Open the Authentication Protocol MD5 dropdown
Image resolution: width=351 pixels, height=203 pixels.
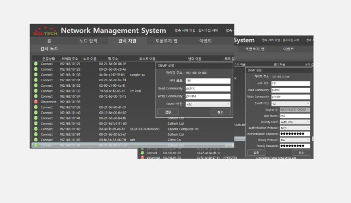tap(290, 128)
